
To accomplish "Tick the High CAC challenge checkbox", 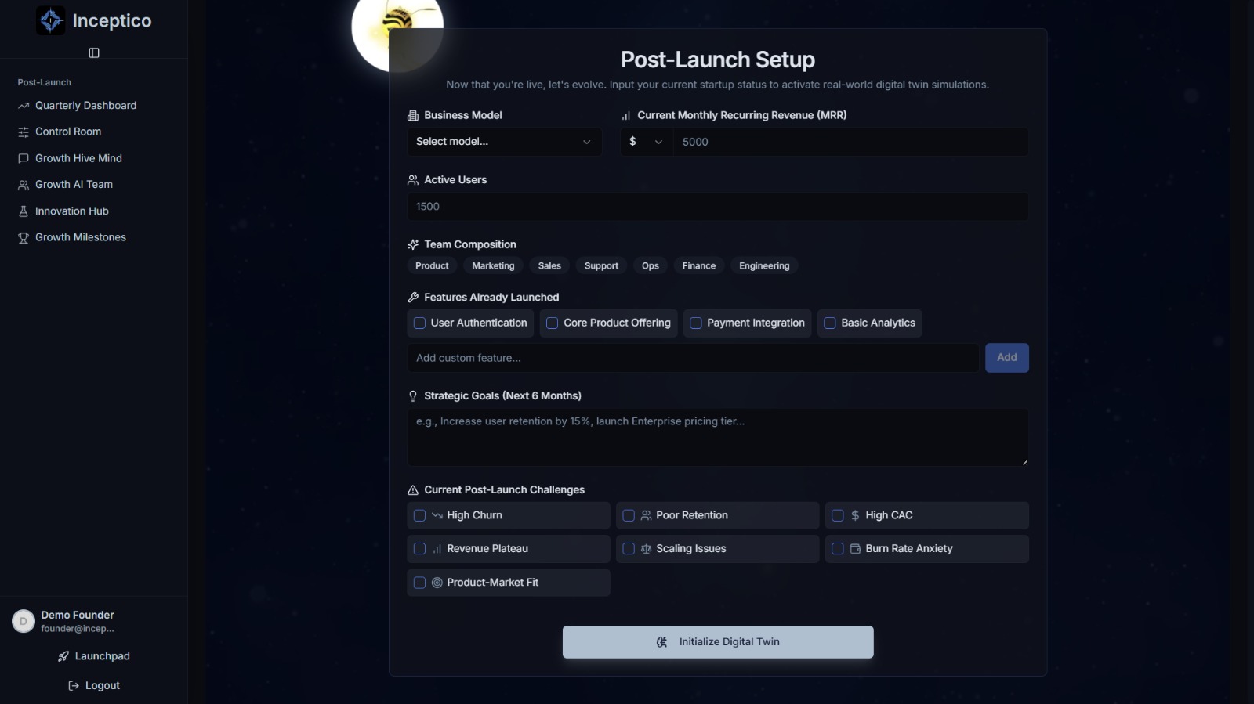I will click(x=838, y=515).
